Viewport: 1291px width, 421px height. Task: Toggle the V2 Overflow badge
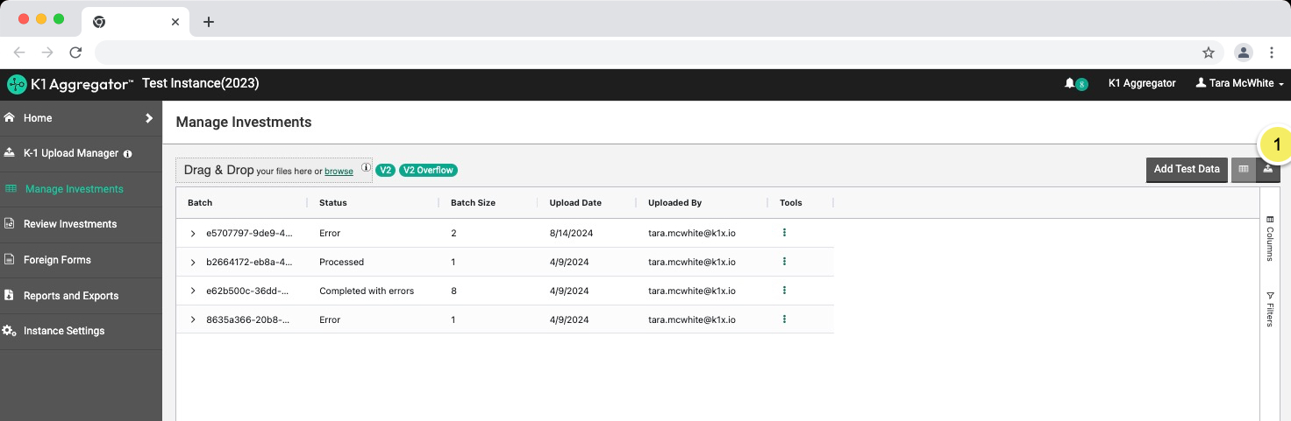click(x=428, y=170)
